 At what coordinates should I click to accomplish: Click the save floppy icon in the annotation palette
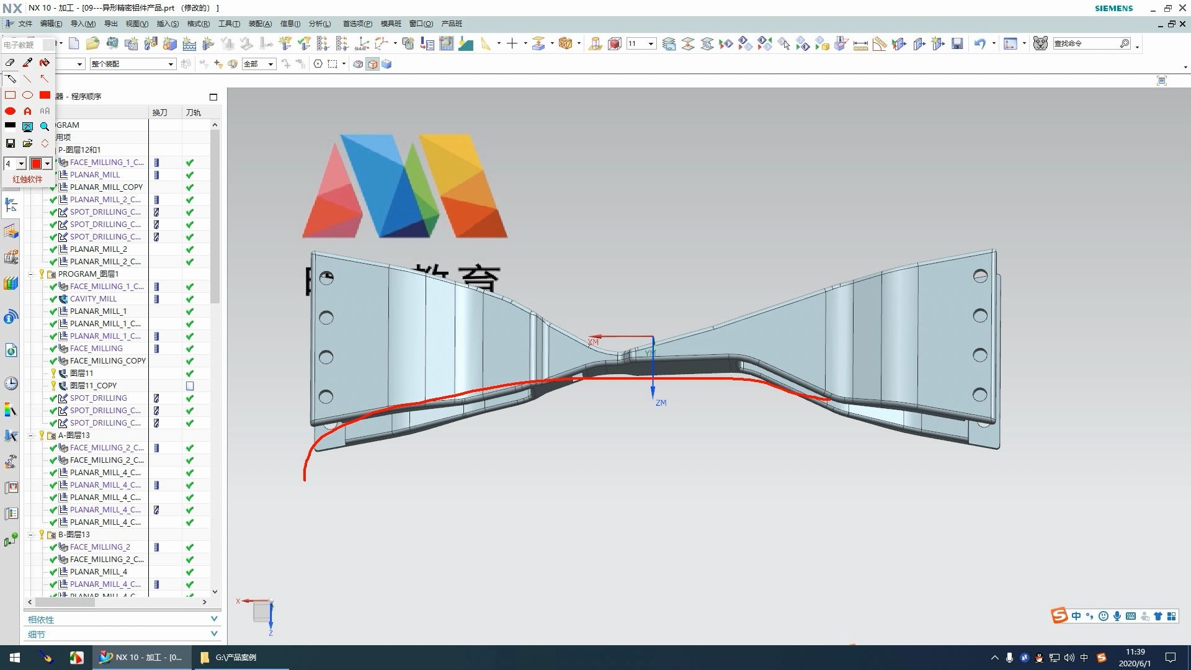pos(10,143)
